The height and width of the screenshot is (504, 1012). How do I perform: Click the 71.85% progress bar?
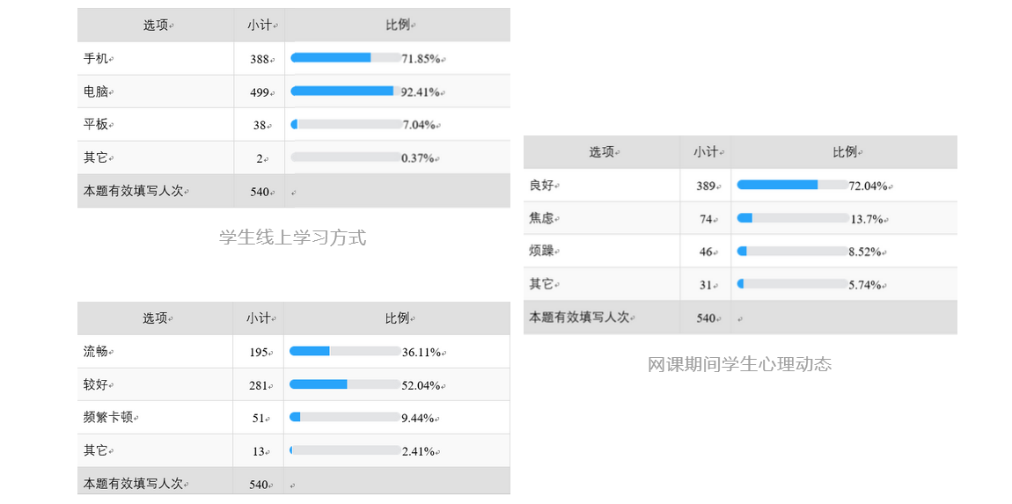345,58
